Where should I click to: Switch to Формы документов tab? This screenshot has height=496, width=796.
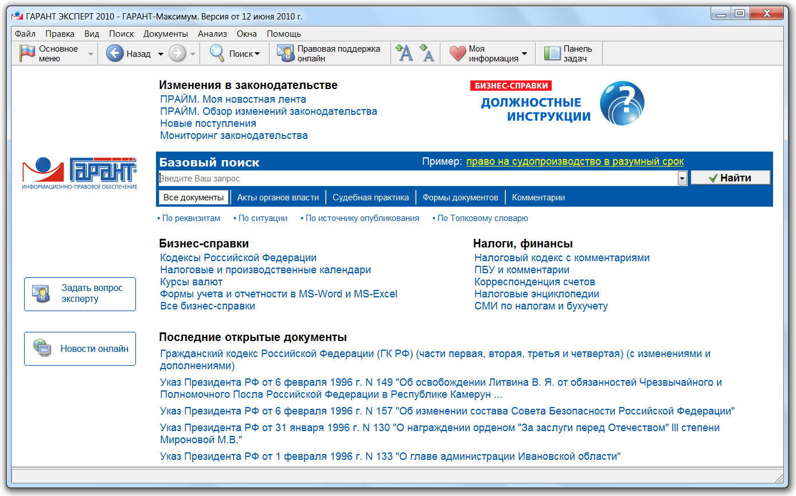461,197
